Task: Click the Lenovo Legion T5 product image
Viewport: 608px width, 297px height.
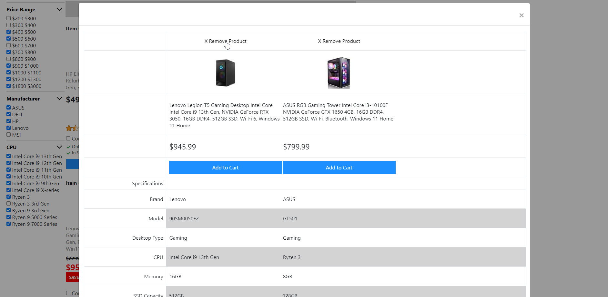Action: coord(225,73)
